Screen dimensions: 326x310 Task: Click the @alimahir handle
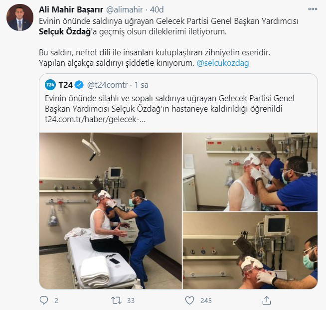(x=124, y=9)
